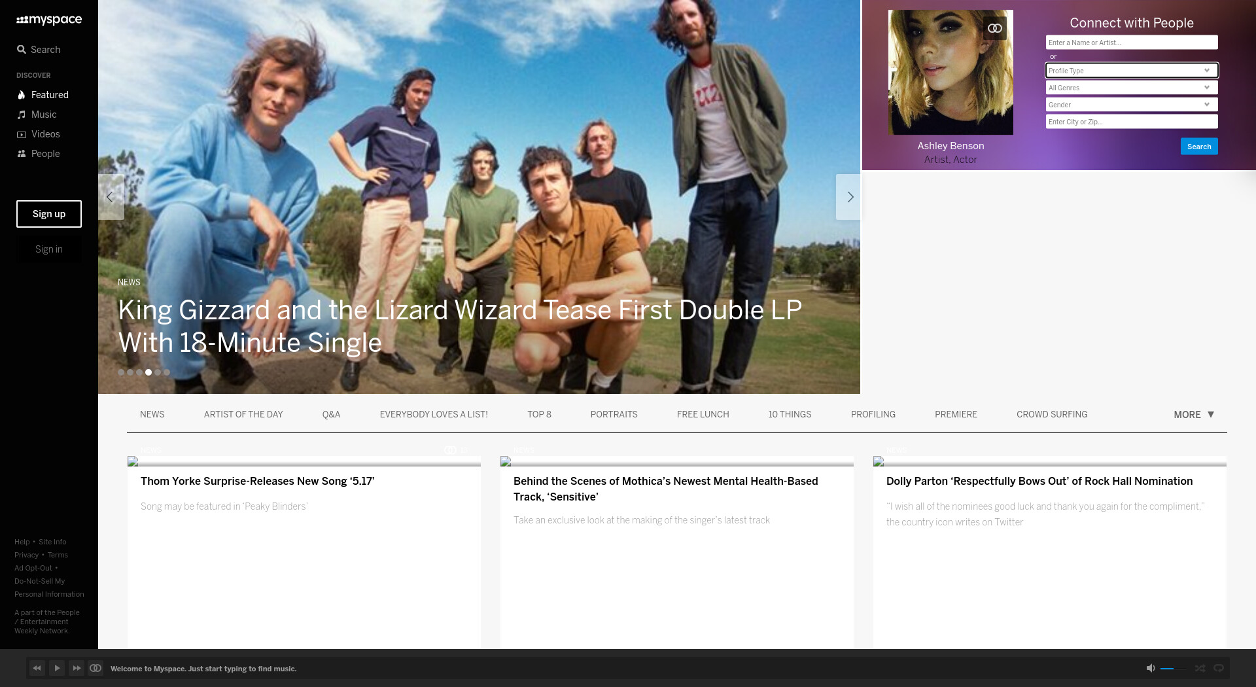Screen dimensions: 1256x687
Task: Expand the MORE categories menu
Action: point(1194,415)
